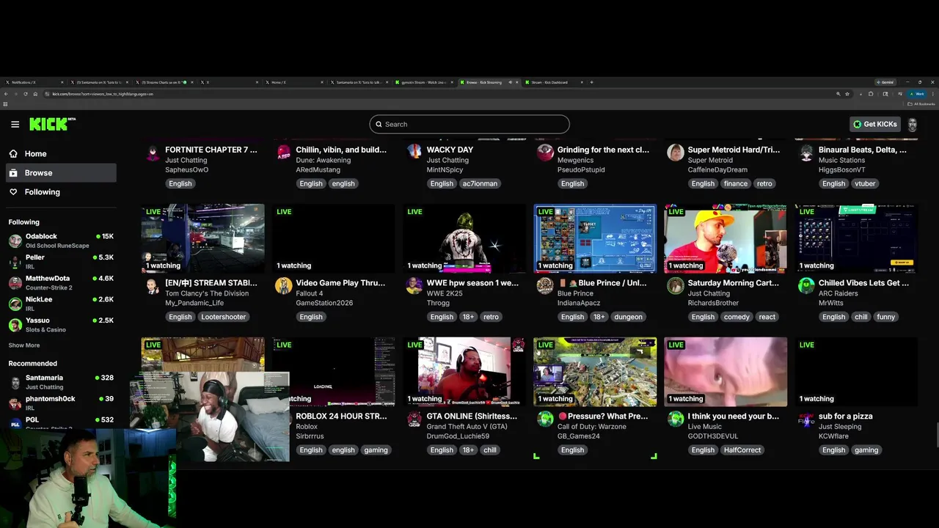Click the NickLee avatar in the sidebar
The width and height of the screenshot is (939, 528).
[15, 304]
